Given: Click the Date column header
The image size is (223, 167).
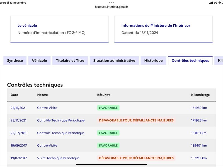Looking at the screenshot, I should pyautogui.click(x=14, y=95).
